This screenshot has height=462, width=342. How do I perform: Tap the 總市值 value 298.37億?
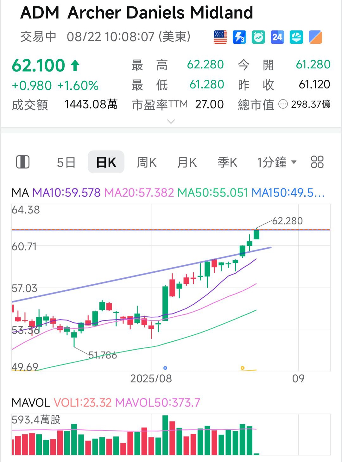tap(311, 104)
